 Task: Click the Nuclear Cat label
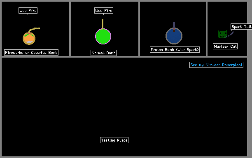point(225,46)
